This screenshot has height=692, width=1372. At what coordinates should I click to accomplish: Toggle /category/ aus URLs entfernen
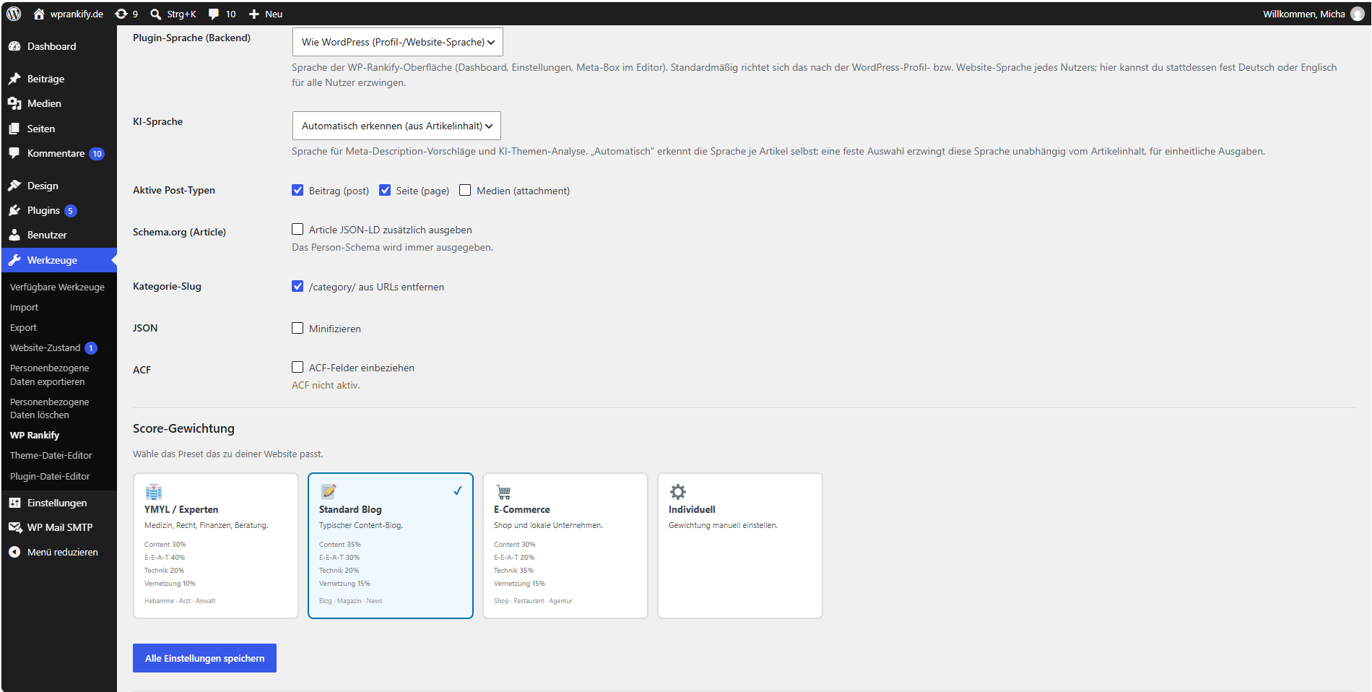[x=298, y=286]
